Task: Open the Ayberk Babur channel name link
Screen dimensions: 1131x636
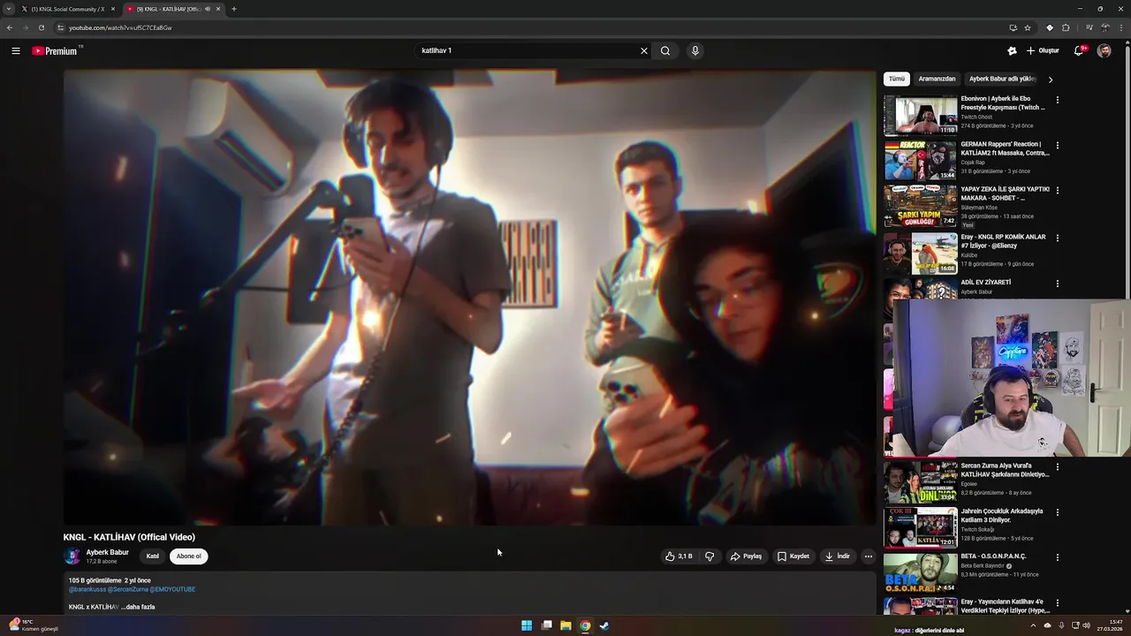Action: tap(107, 553)
